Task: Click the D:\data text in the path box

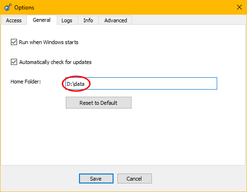Action: (x=76, y=84)
